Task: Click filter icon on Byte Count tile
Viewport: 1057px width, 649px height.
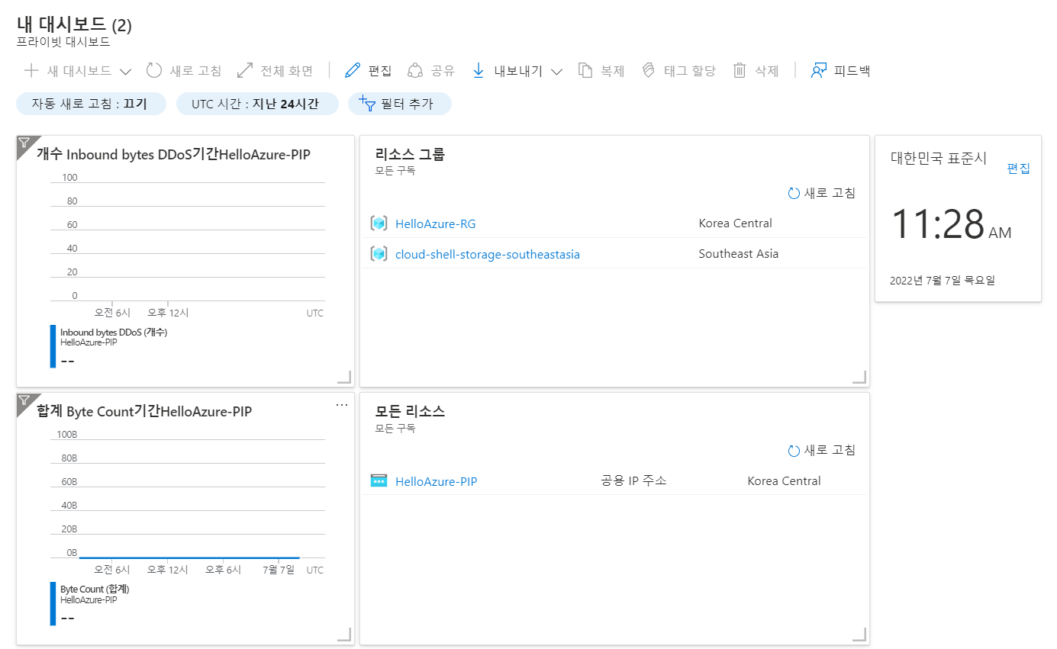Action: click(24, 400)
